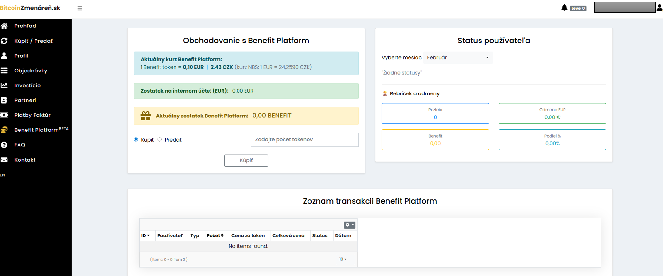
Task: Click the user account icon
Action: [659, 8]
